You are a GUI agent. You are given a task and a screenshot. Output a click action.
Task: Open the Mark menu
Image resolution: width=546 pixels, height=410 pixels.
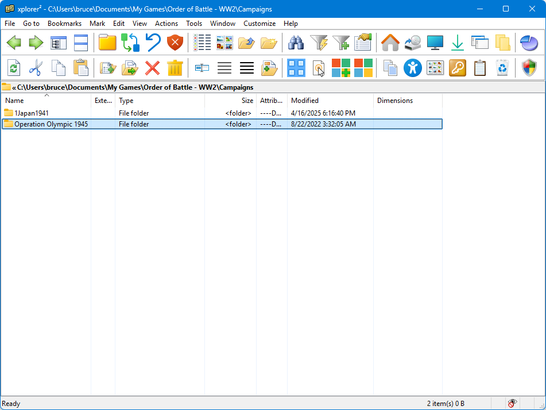(x=97, y=24)
